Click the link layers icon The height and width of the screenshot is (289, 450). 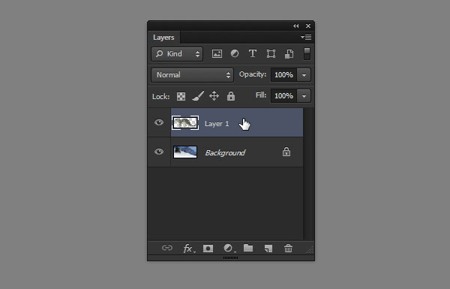click(x=167, y=248)
